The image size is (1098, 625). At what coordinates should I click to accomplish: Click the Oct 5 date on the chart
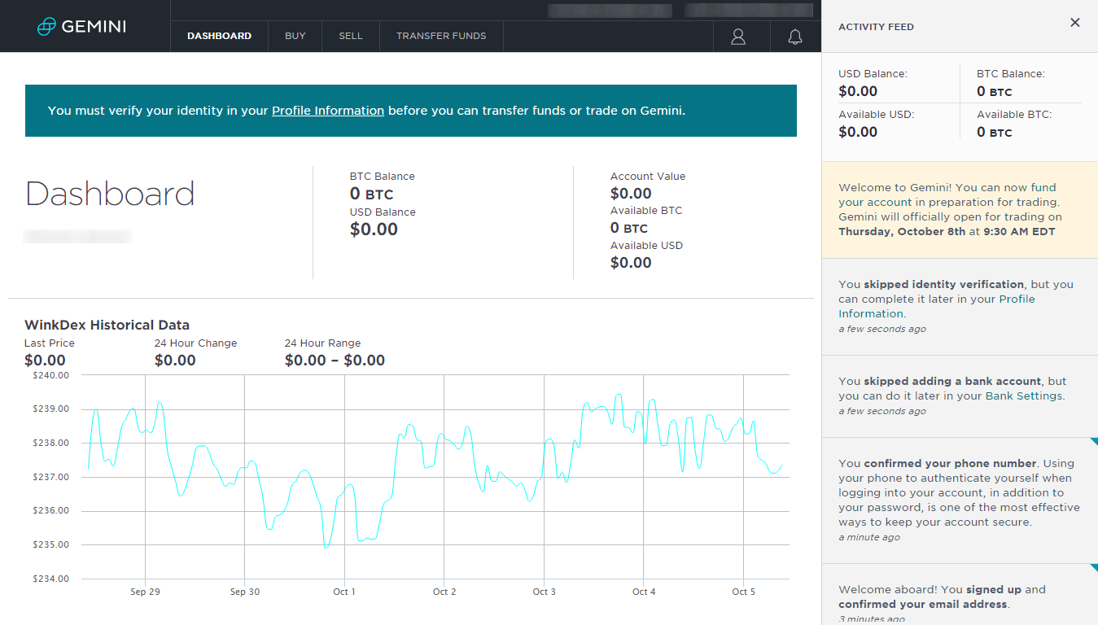[744, 592]
